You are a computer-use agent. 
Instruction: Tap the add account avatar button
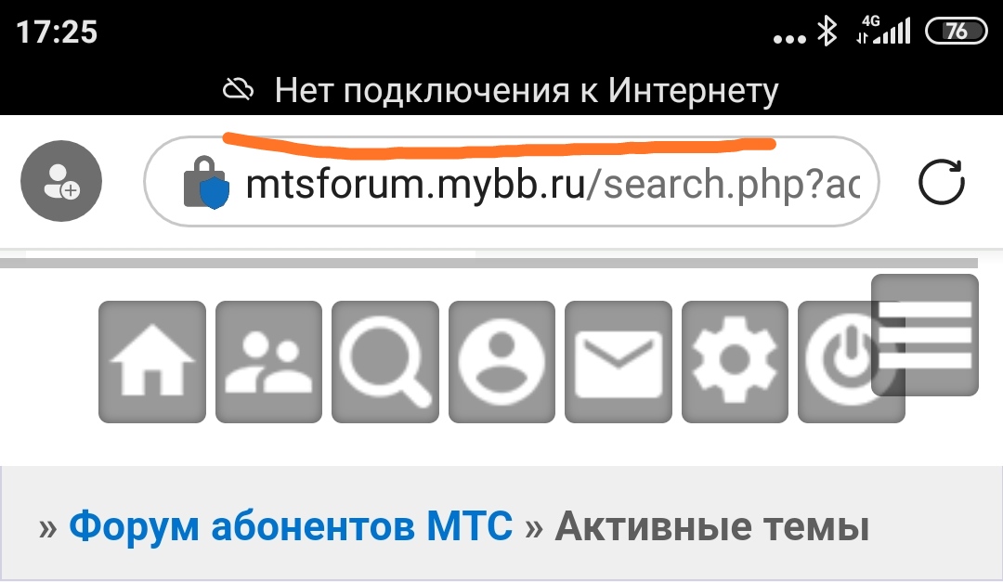(61, 181)
